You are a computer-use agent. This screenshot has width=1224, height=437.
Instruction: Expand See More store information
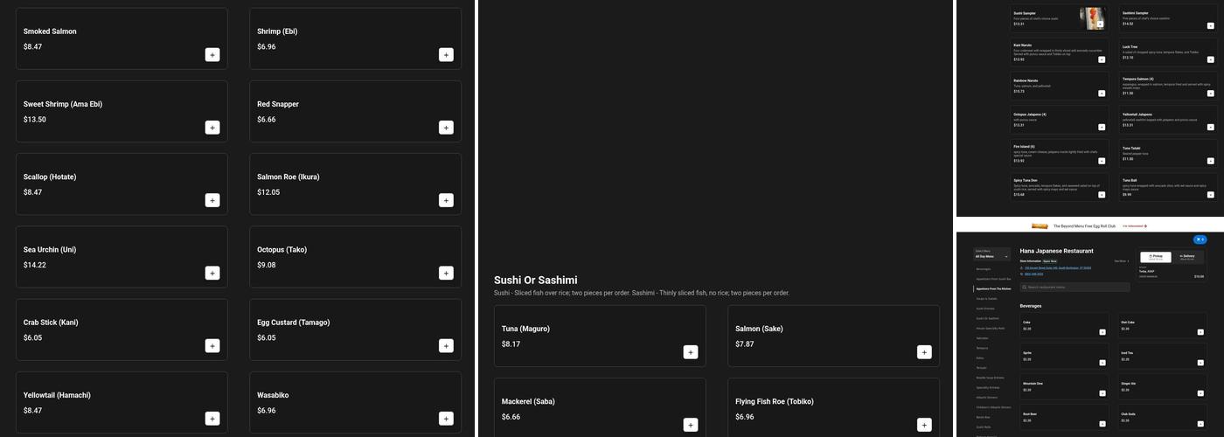(1122, 260)
